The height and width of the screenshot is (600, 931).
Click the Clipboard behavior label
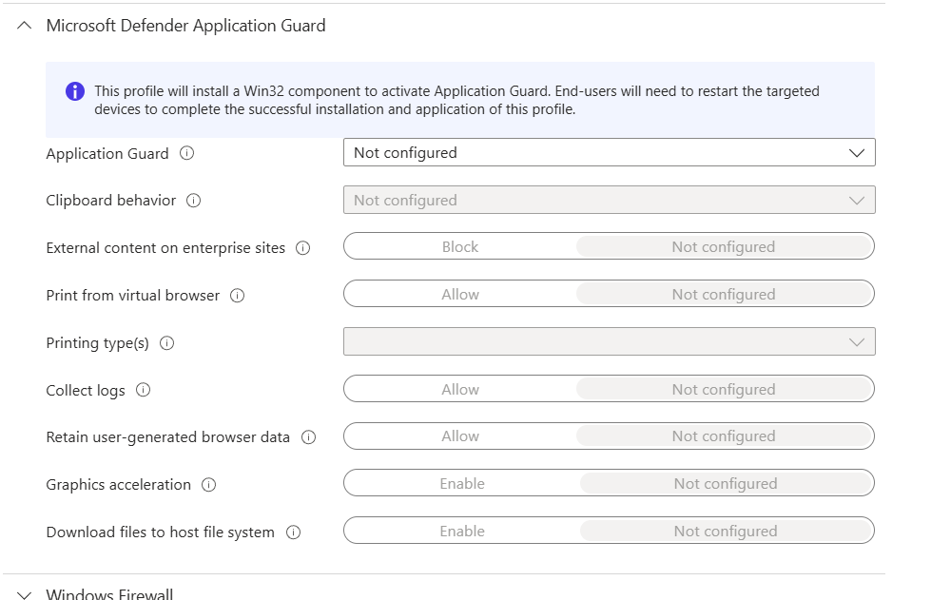coord(111,201)
